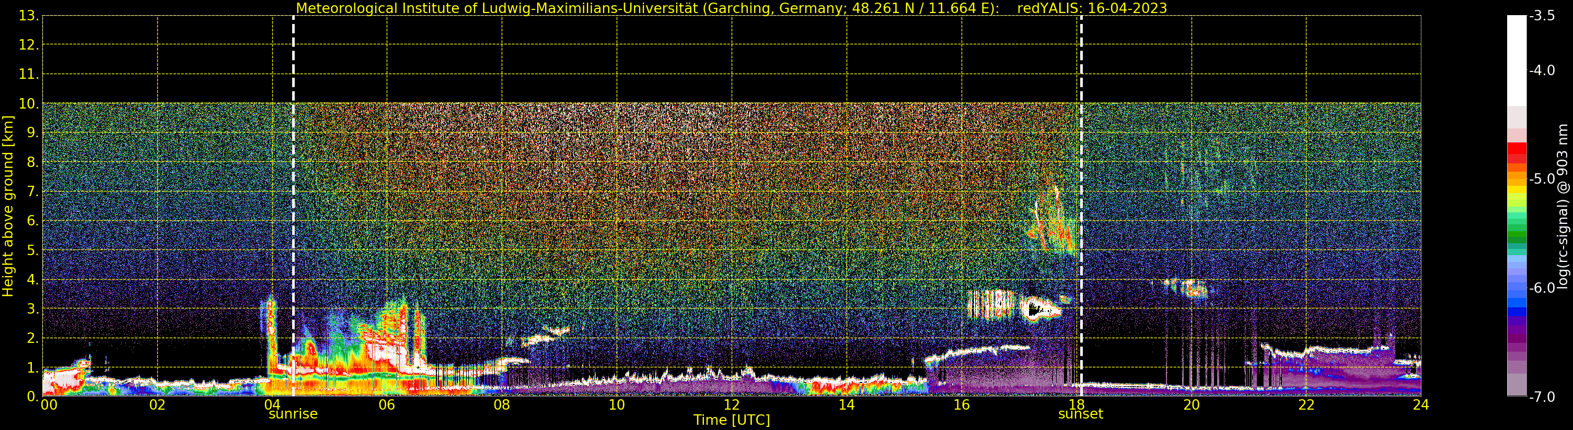Click the 'Time [UTC]' axis label
1573x430 pixels.
point(732,420)
